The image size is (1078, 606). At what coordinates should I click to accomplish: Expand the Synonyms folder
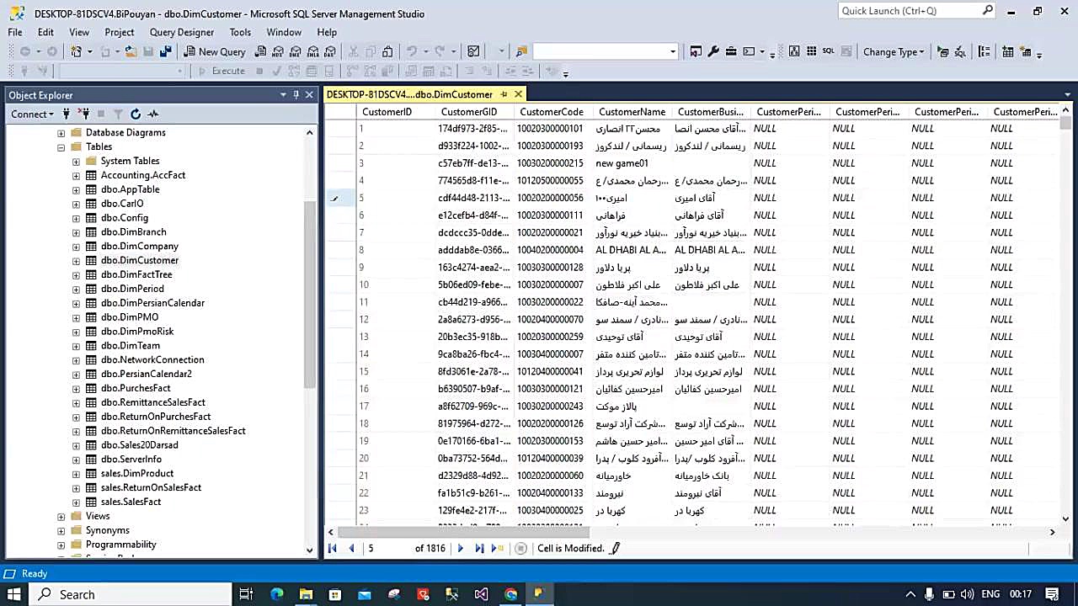(61, 530)
